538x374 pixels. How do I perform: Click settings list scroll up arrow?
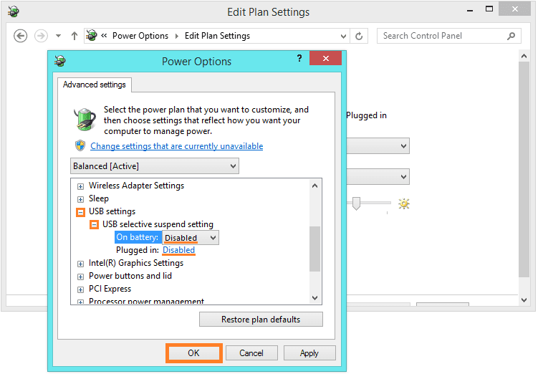(314, 186)
